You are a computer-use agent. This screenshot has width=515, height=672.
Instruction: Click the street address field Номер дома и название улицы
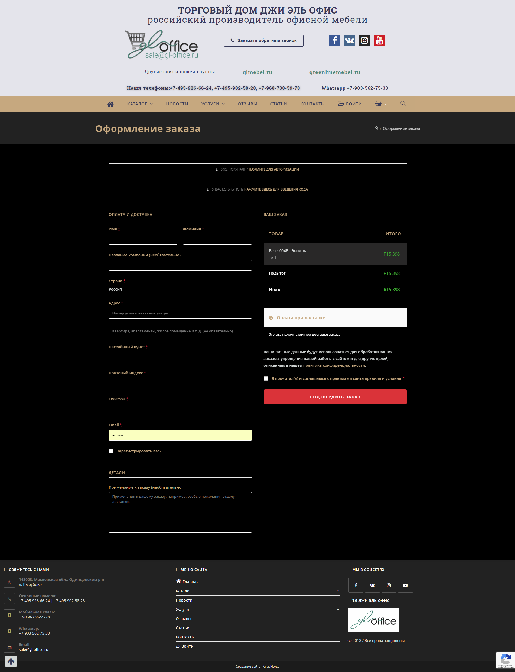coord(180,313)
